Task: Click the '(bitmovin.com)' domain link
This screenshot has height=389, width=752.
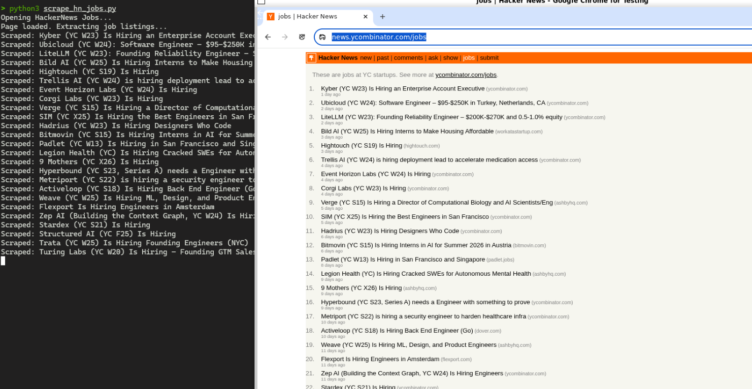Action: 530,246
